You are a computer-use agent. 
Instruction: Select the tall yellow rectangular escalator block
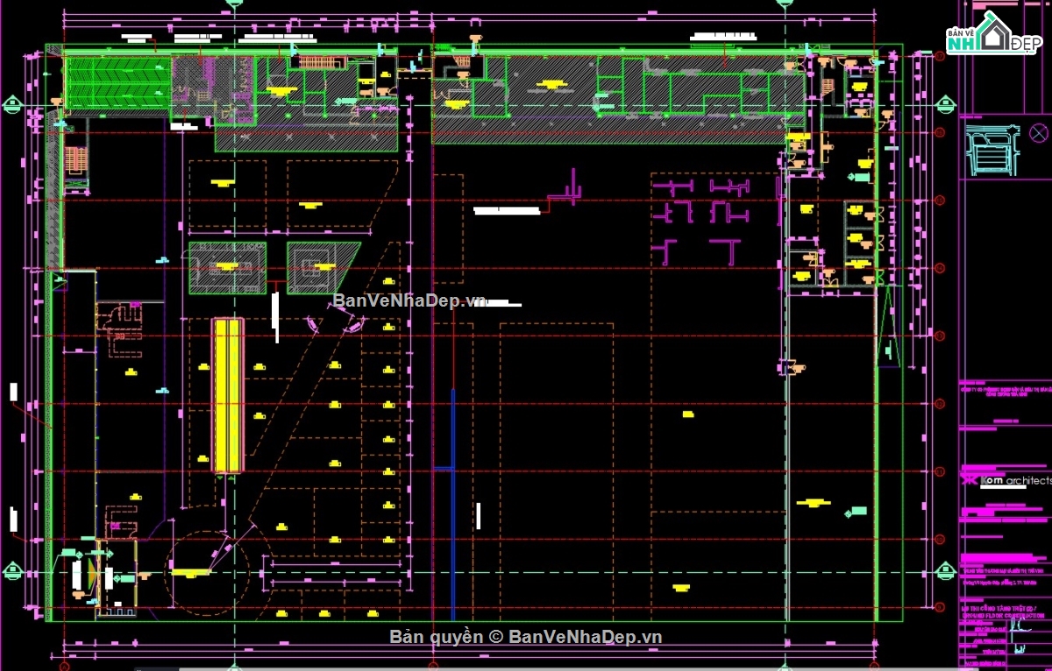point(228,396)
